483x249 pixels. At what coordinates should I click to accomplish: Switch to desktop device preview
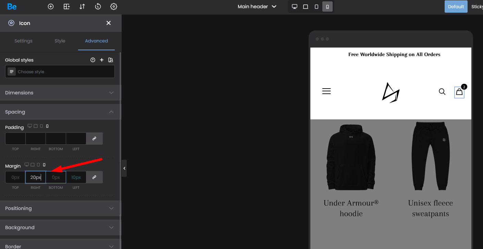click(294, 6)
